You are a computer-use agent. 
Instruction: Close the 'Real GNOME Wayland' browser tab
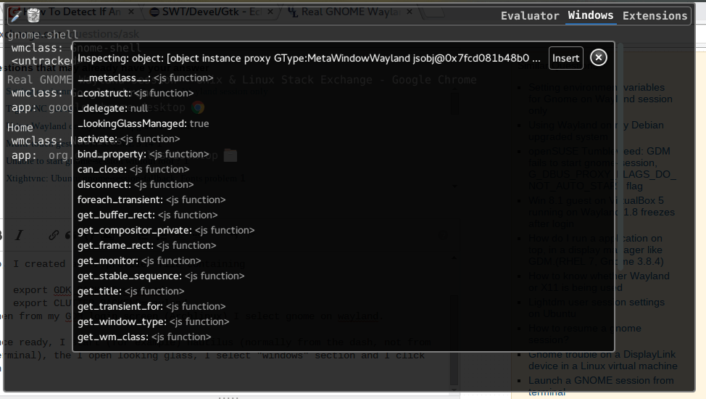[x=410, y=12]
